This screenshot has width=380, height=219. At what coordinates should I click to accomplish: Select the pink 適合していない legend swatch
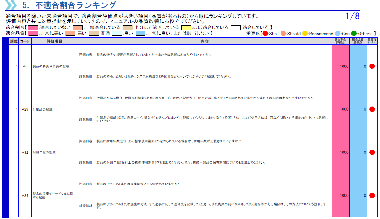33,27
